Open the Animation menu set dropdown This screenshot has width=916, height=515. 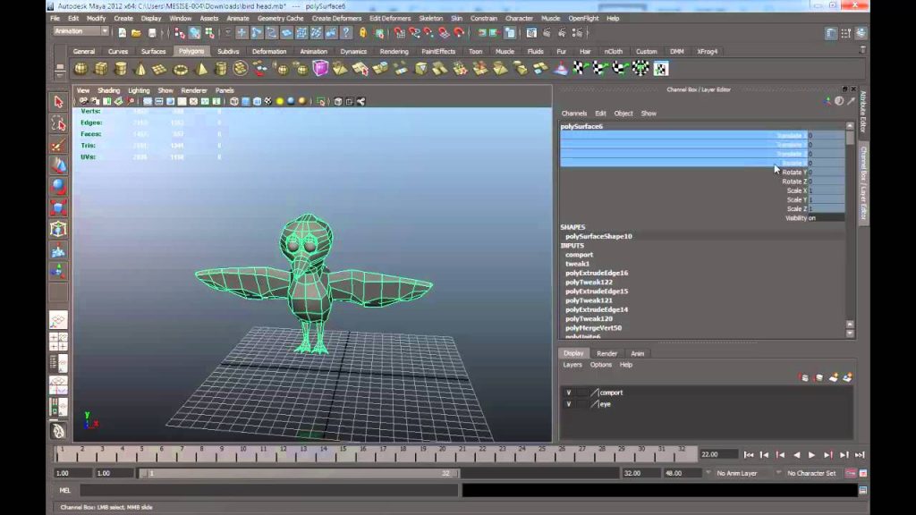point(81,31)
